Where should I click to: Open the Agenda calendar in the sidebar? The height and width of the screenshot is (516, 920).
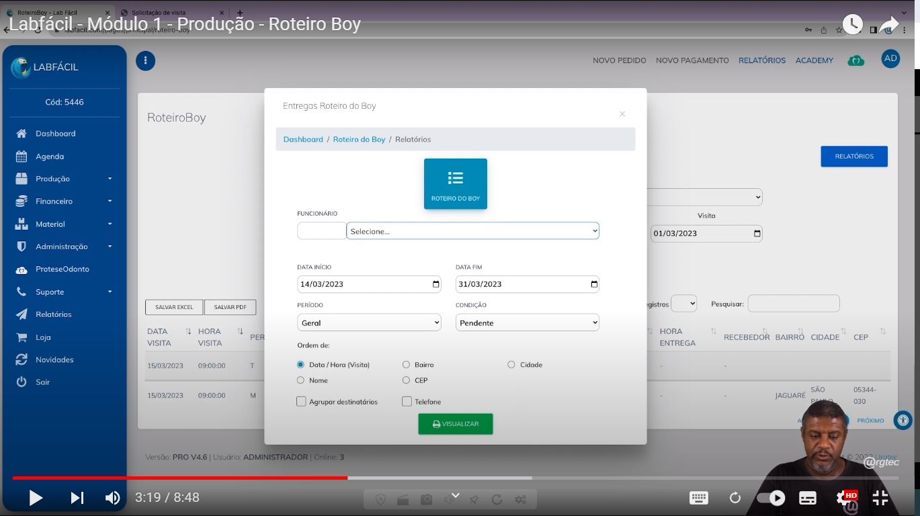tap(22, 157)
